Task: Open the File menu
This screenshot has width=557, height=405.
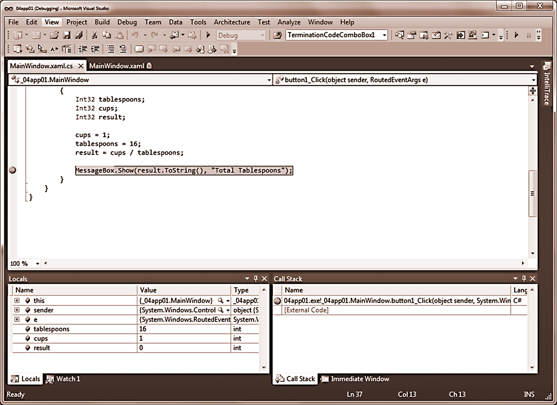Action: coord(13,22)
